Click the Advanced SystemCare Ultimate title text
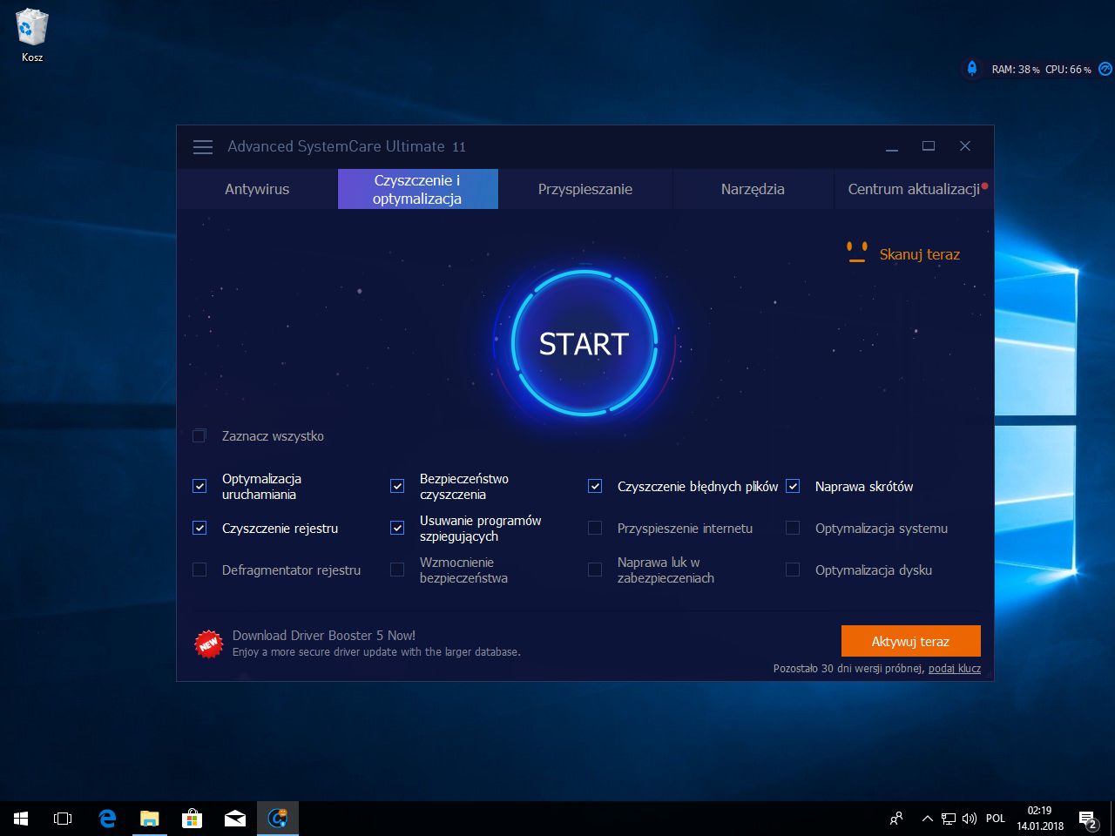 [x=347, y=146]
